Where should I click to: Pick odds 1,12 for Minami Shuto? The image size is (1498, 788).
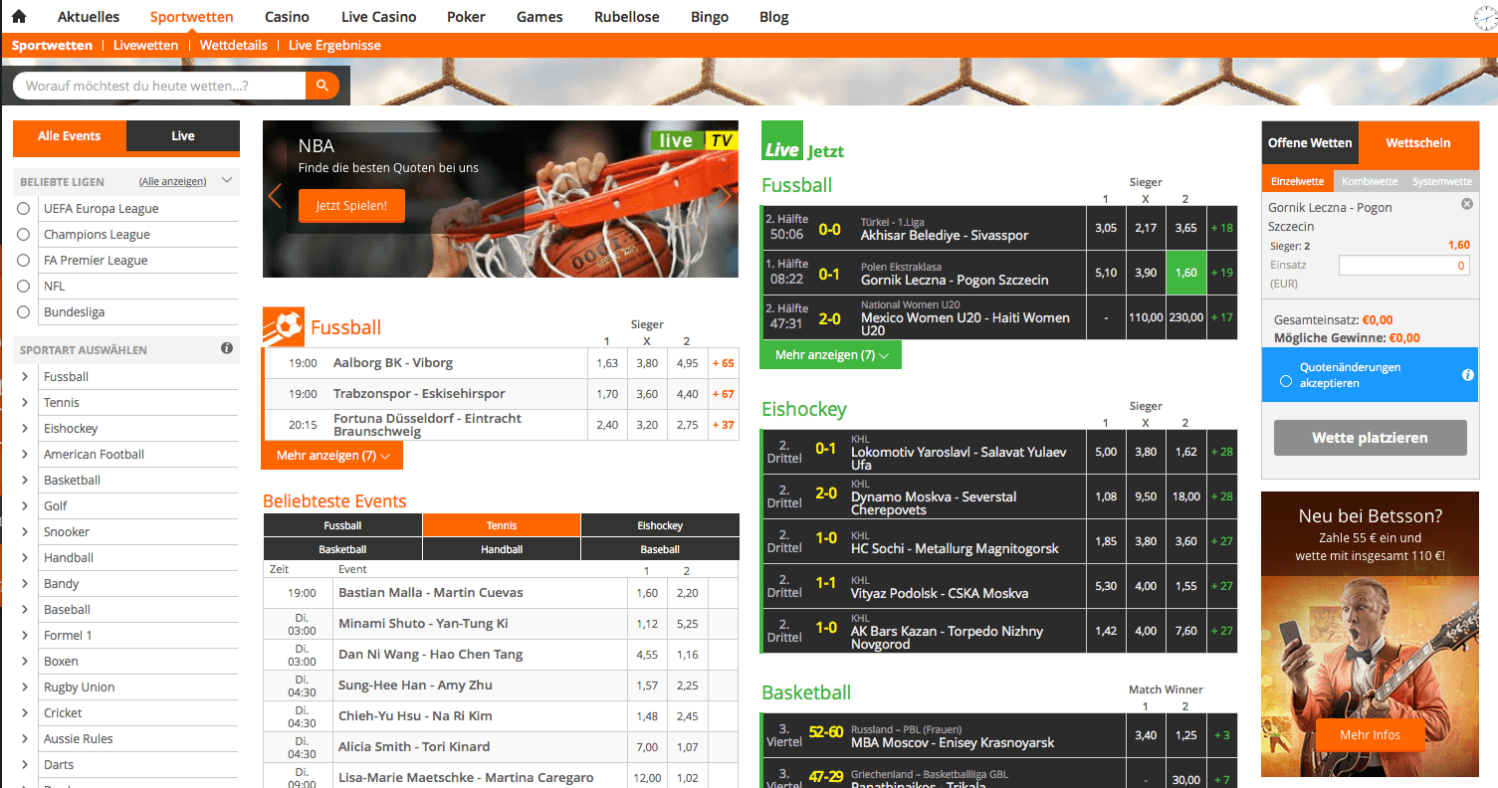click(647, 624)
